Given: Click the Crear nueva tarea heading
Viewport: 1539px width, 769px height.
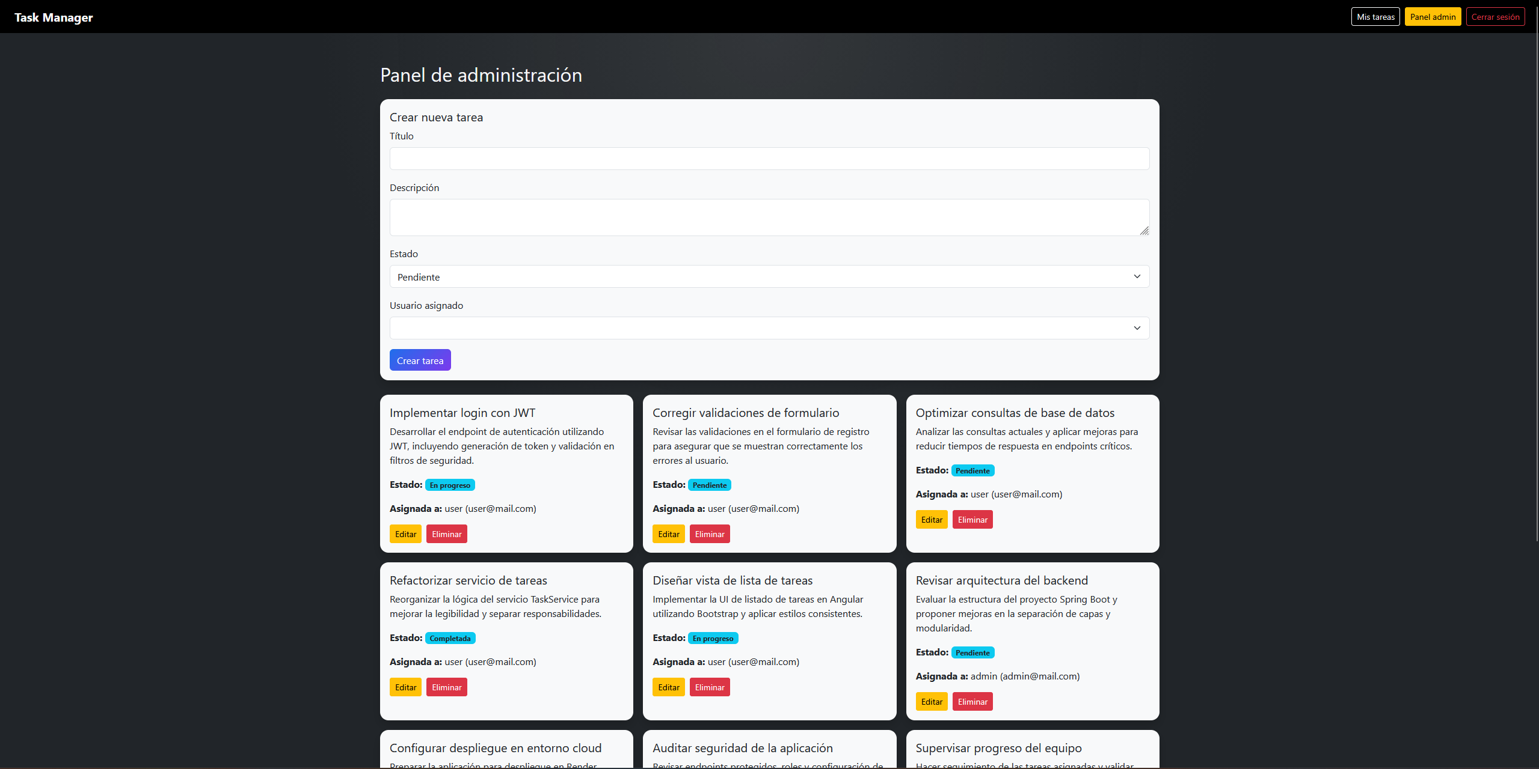Looking at the screenshot, I should pyautogui.click(x=436, y=117).
